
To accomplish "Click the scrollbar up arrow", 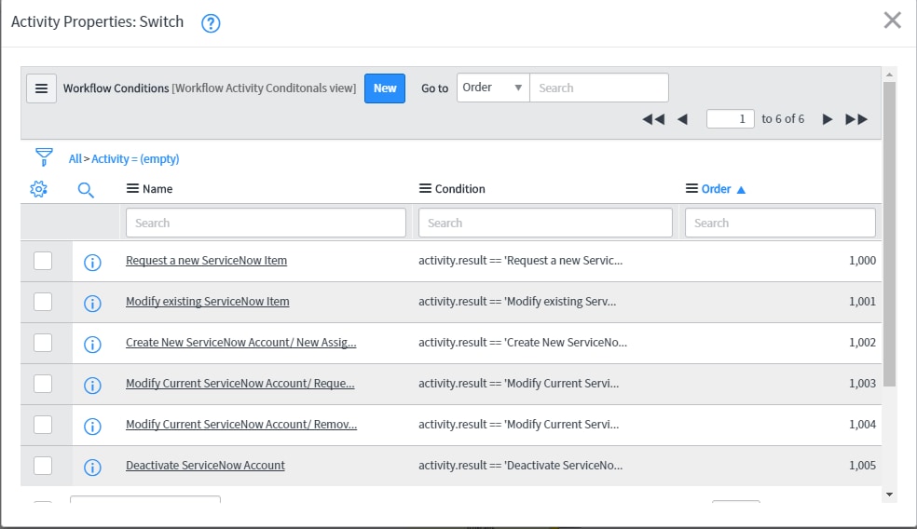I will 890,75.
